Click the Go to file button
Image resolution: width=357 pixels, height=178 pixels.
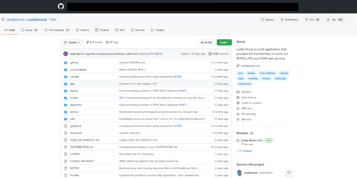point(206,42)
